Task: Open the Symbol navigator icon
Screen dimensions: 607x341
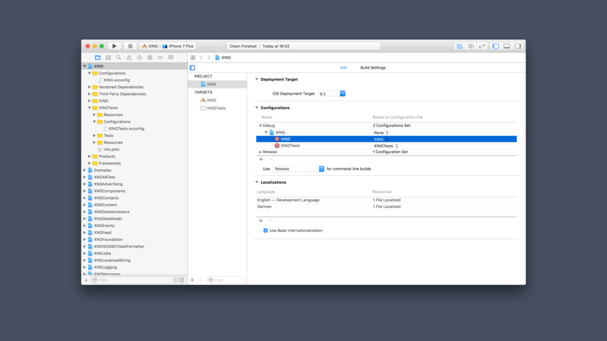Action: point(108,57)
